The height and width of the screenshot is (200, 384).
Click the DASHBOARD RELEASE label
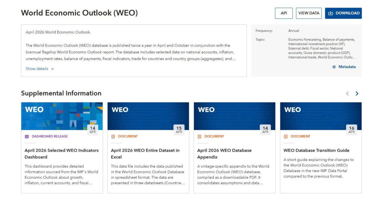click(50, 136)
